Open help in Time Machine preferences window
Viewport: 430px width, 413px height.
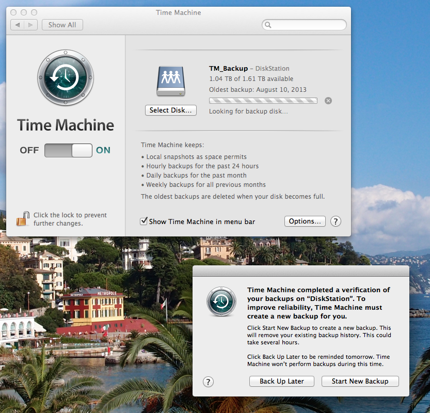point(336,221)
